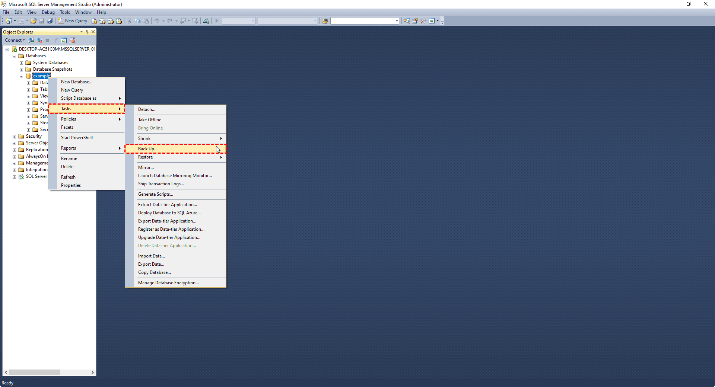The width and height of the screenshot is (715, 387).
Task: Open the Properties Window toolbar icon
Action: click(x=415, y=21)
